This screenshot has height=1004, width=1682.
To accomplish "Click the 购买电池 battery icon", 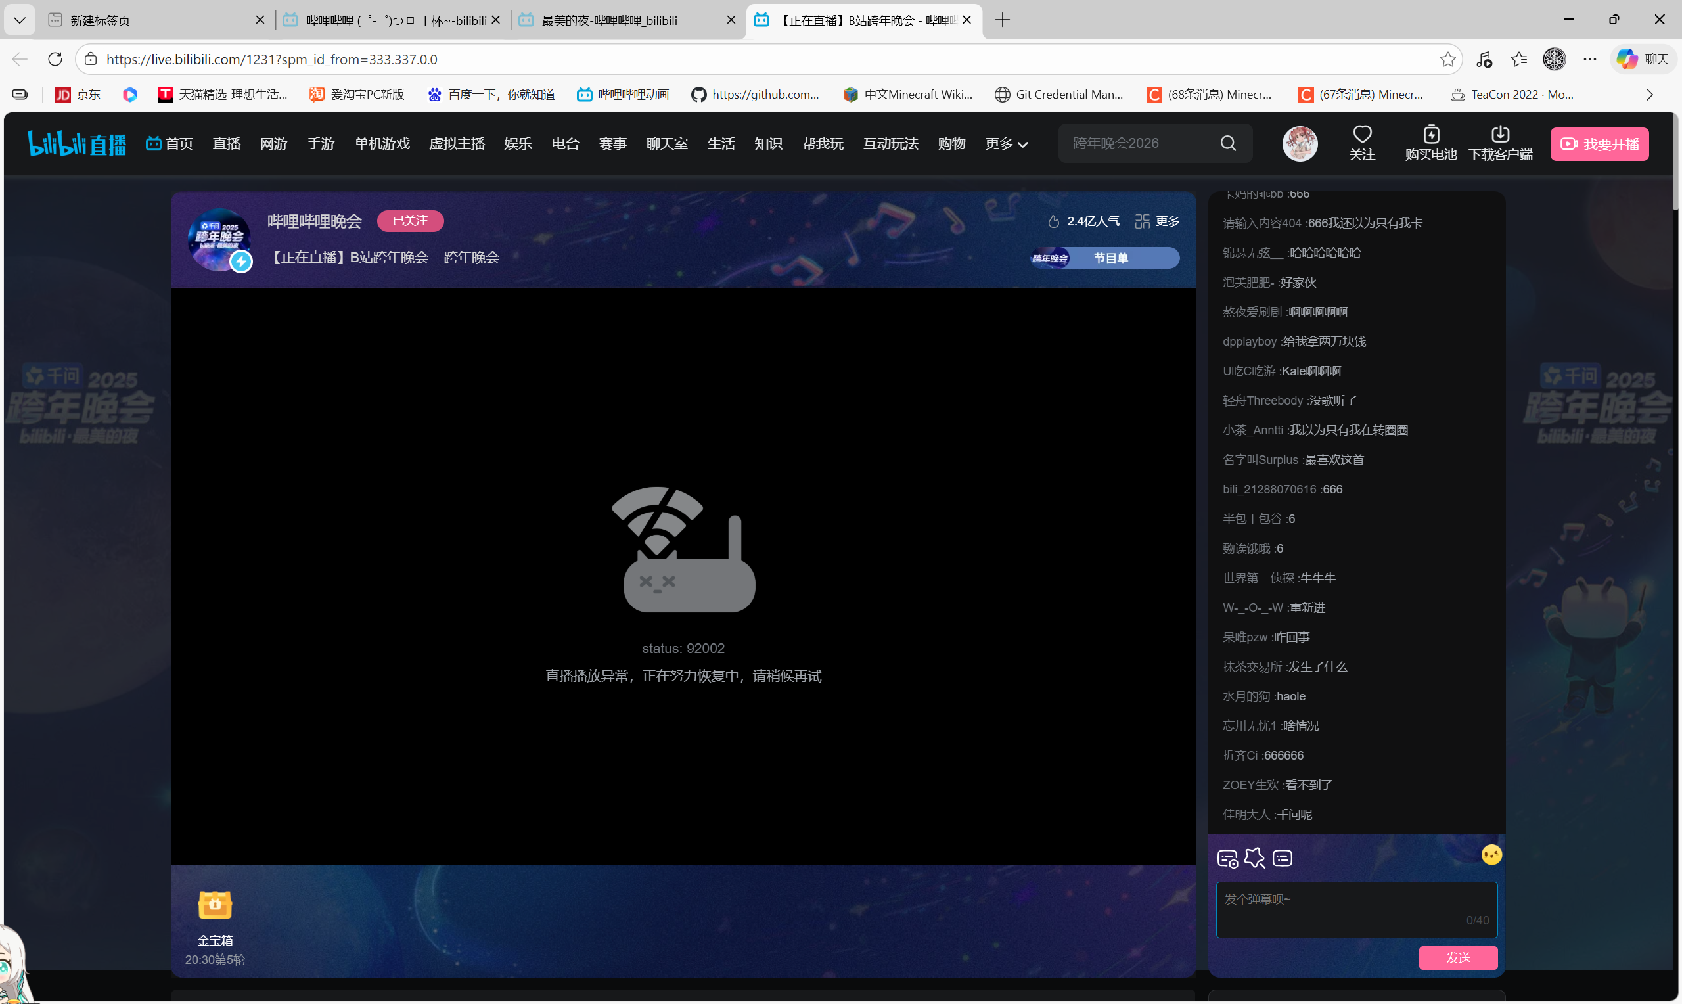I will click(1430, 135).
